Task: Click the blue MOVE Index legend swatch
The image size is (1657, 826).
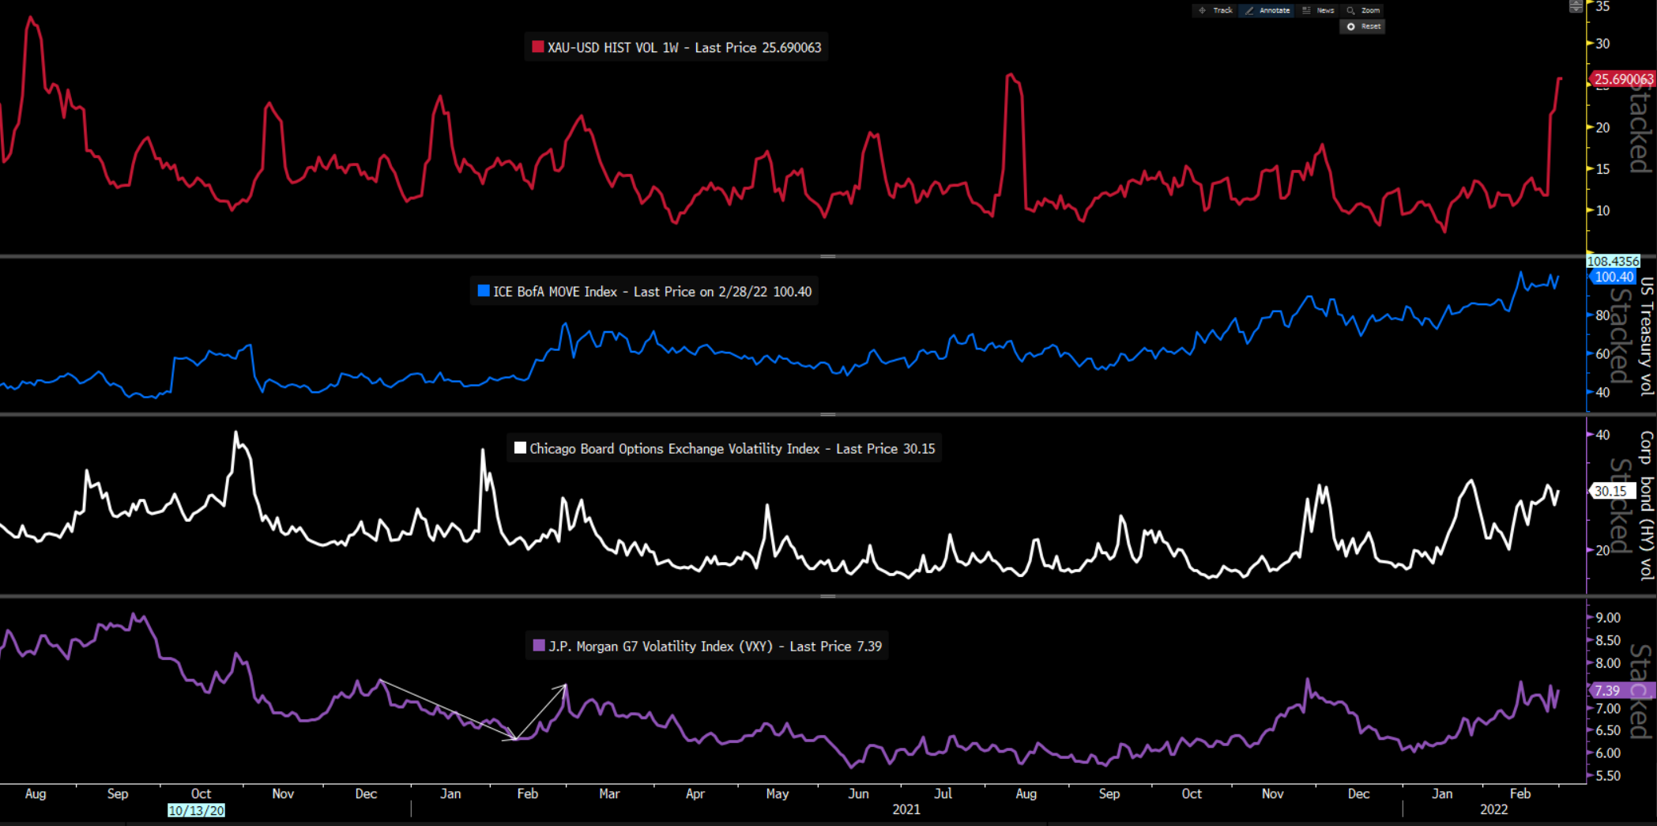Action: 484,291
